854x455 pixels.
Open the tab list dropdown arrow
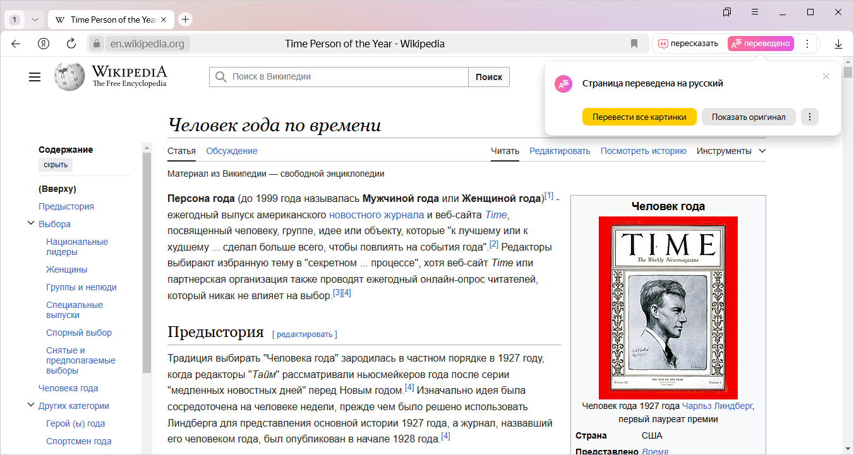click(x=35, y=20)
